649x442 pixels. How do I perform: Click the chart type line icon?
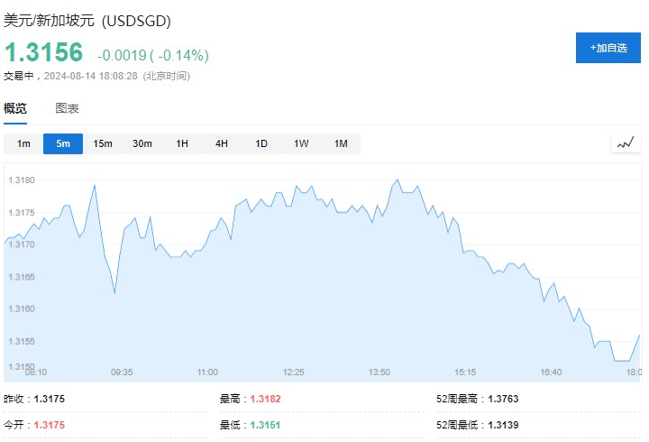pyautogui.click(x=626, y=143)
